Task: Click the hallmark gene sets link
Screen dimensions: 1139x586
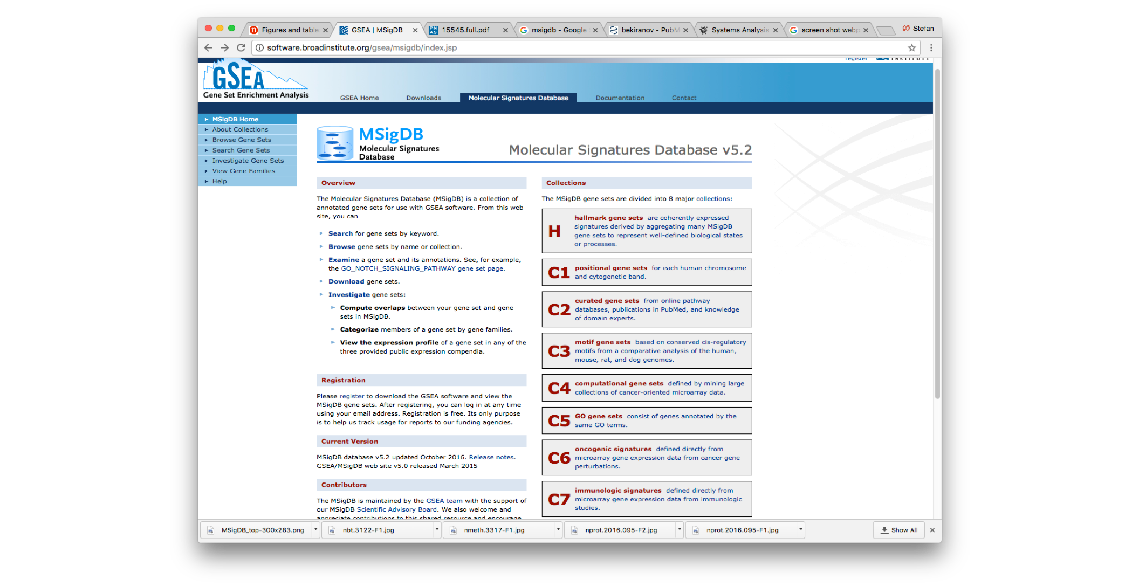Action: click(x=608, y=218)
